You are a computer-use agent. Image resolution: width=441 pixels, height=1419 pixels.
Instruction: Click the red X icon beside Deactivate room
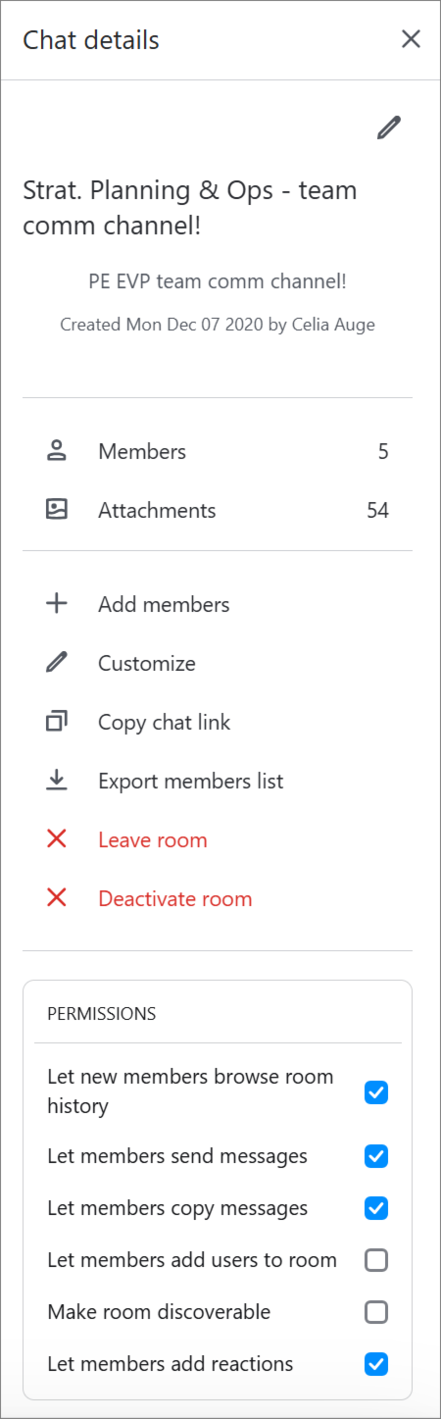[57, 898]
